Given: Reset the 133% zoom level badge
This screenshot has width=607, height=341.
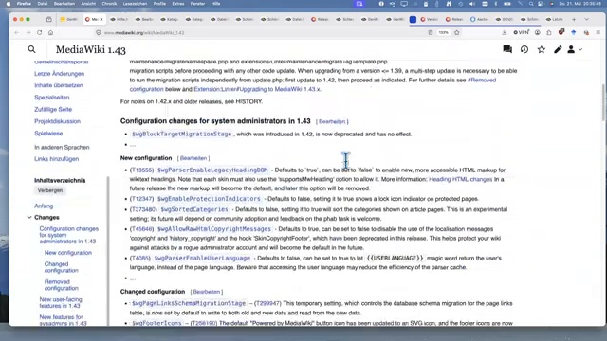Looking at the screenshot, I should click(443, 33).
